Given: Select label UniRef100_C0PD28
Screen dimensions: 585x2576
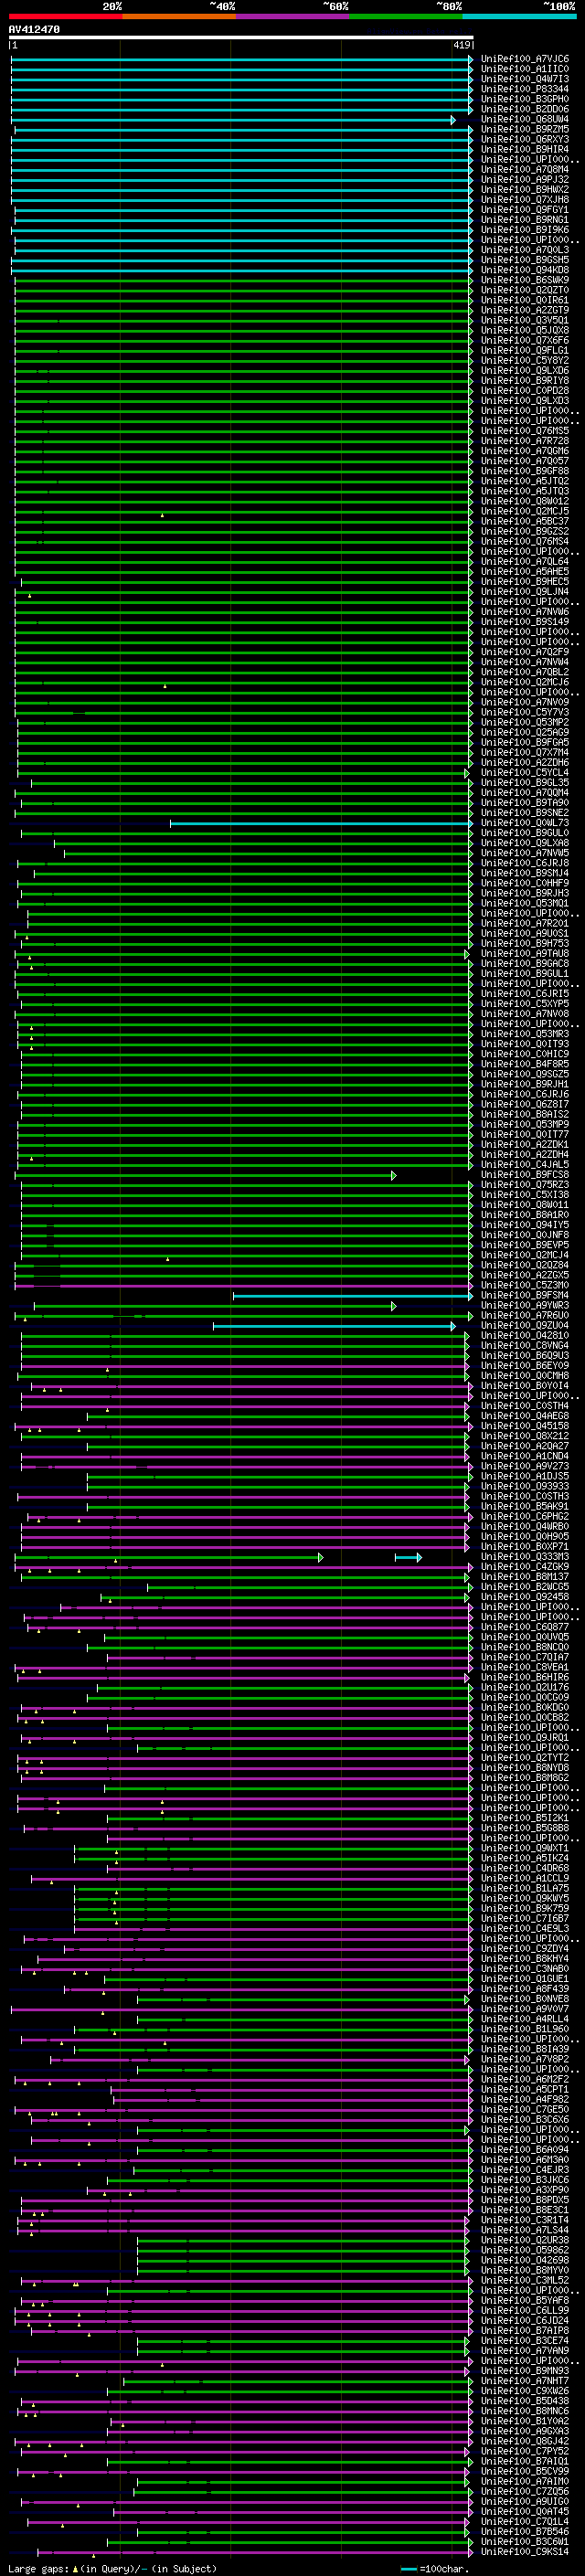Looking at the screenshot, I should tap(525, 391).
